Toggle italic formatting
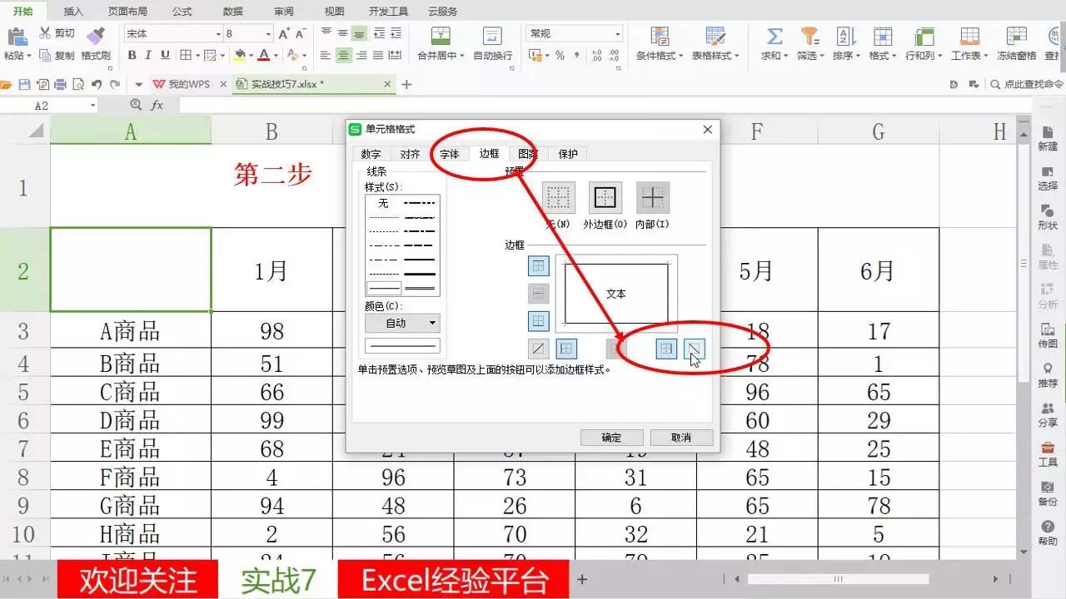 (147, 55)
